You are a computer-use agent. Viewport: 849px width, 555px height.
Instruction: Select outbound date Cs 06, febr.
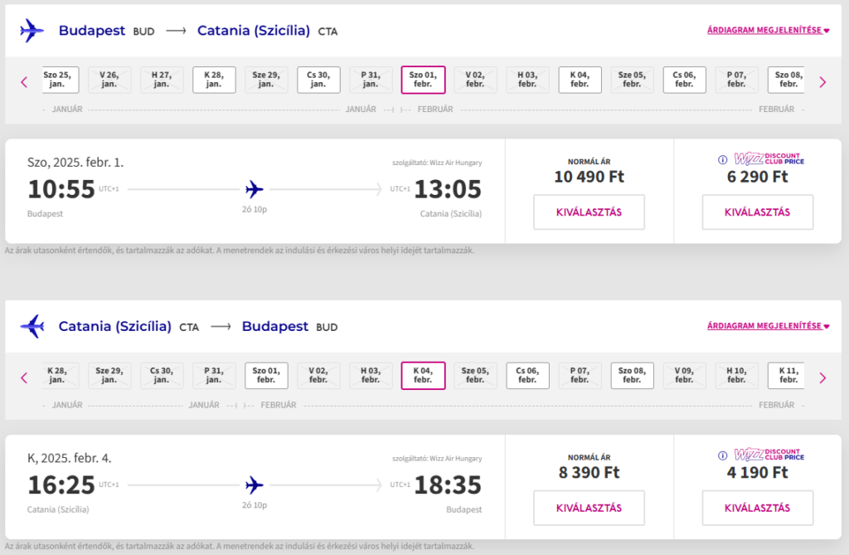tap(684, 80)
